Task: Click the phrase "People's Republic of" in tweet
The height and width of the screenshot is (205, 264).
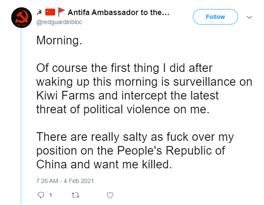Action: (x=171, y=151)
